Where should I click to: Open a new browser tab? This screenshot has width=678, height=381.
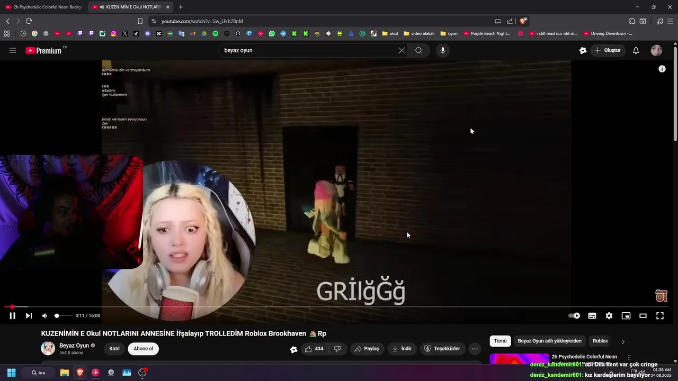[x=181, y=7]
